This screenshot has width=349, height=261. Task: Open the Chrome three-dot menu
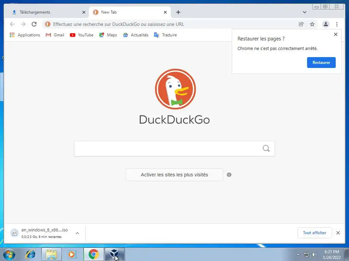[337, 24]
